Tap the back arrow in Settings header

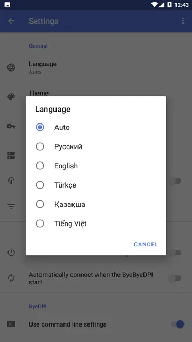[x=11, y=21]
